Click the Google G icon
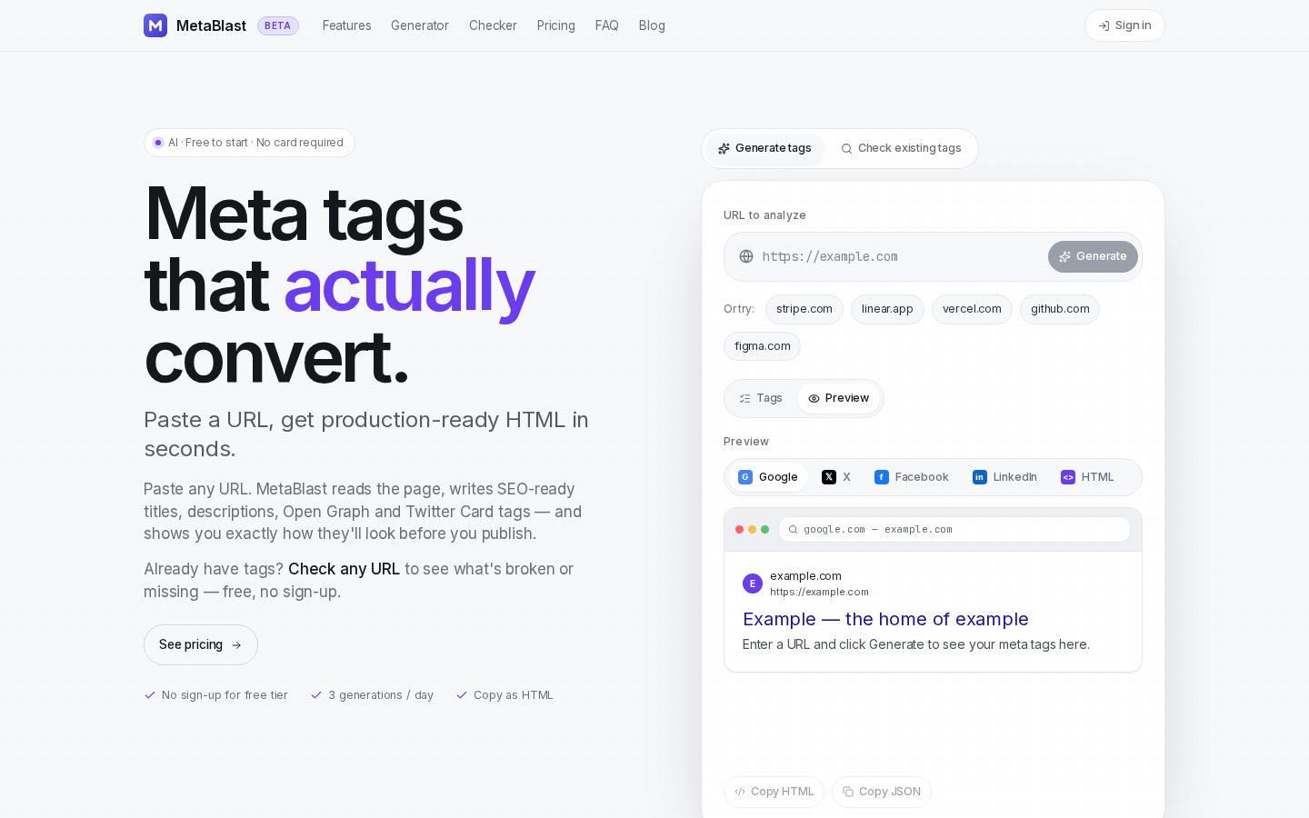 coord(744,477)
